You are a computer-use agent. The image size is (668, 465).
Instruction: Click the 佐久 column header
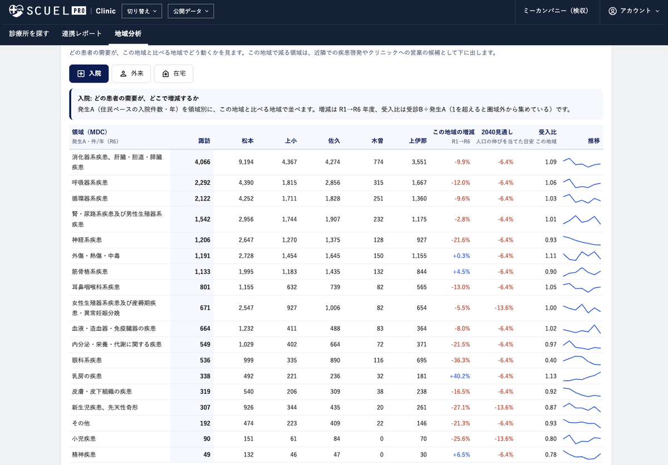click(334, 141)
